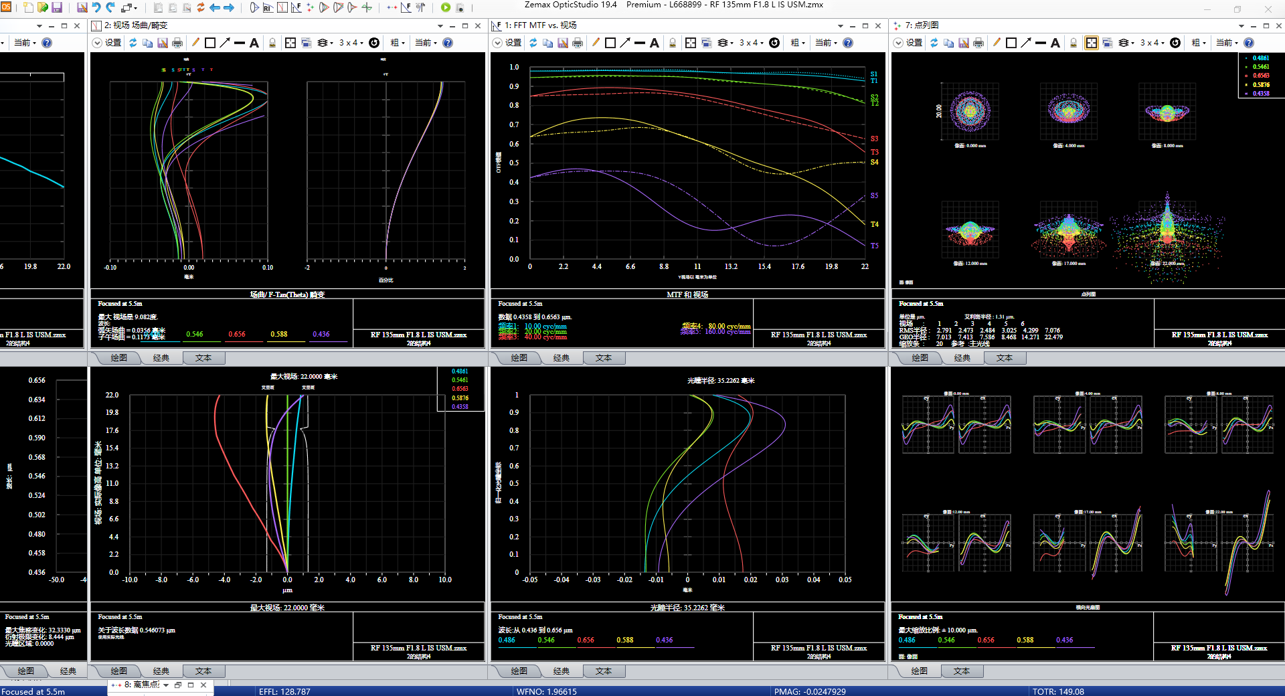1285x696 pixels.
Task: Click the WFNO: 1.96615 status bar entry
Action: [546, 691]
